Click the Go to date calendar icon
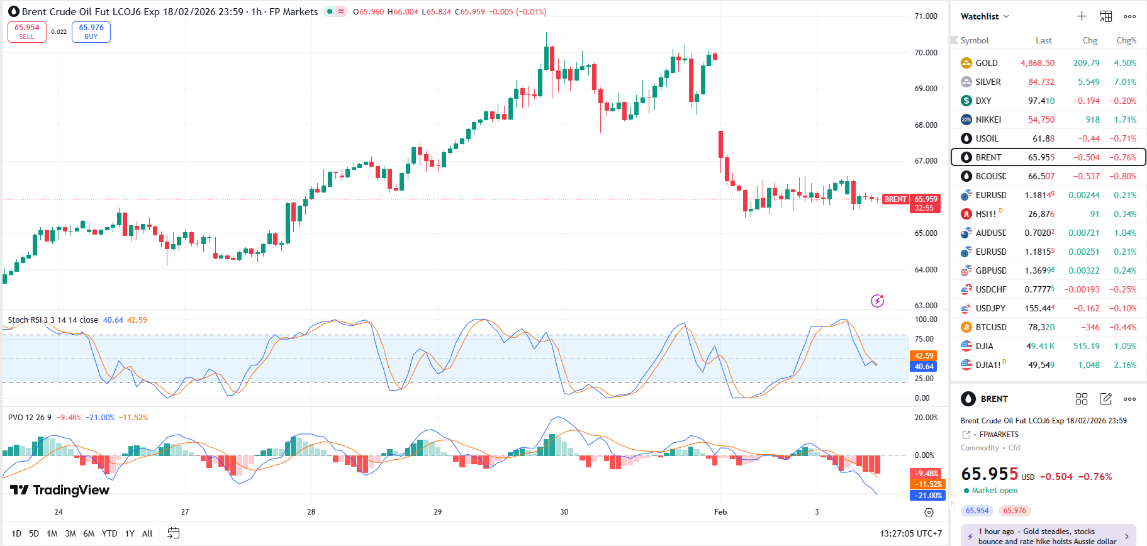 (x=174, y=533)
